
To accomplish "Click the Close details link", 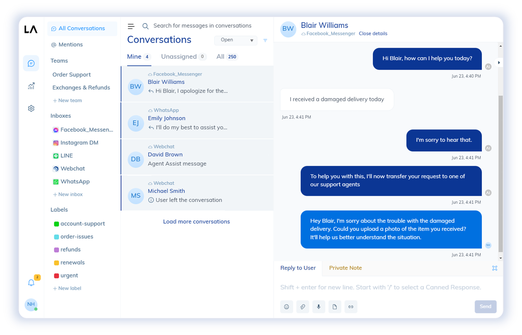I will pyautogui.click(x=373, y=33).
